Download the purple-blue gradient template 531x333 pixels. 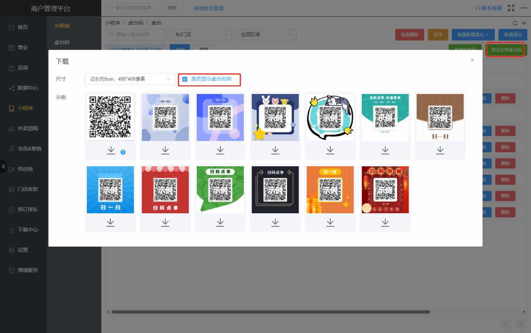[220, 150]
